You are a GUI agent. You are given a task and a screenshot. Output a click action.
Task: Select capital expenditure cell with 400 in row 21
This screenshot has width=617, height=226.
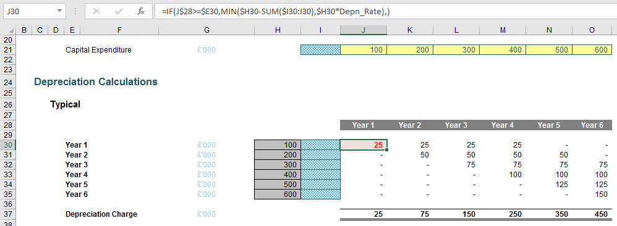pos(503,50)
